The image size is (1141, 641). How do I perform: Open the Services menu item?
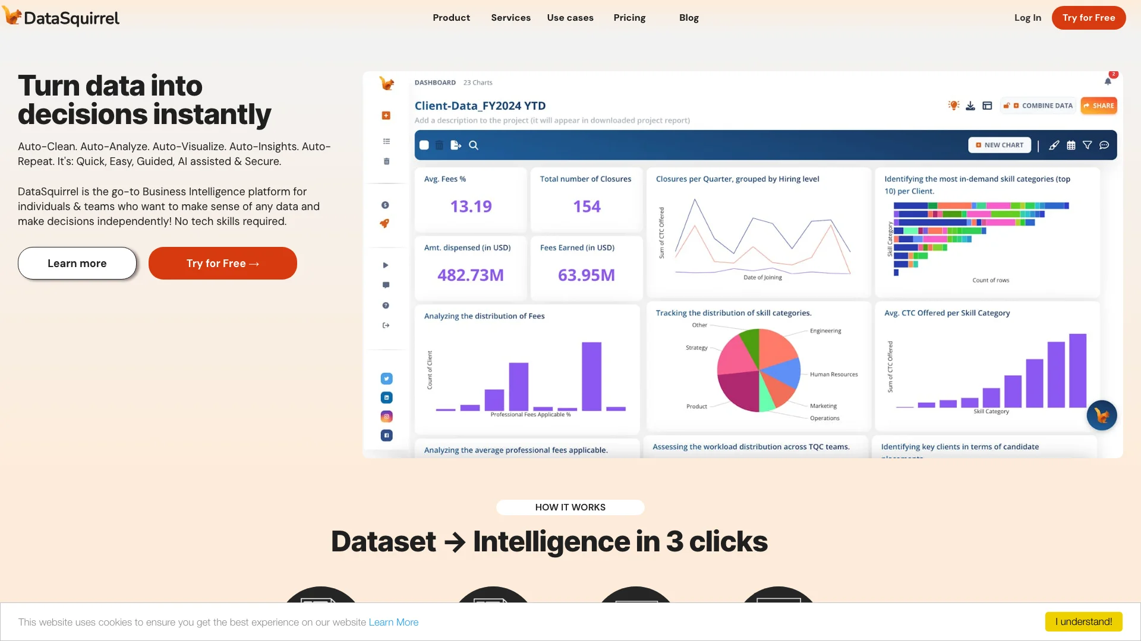point(511,17)
